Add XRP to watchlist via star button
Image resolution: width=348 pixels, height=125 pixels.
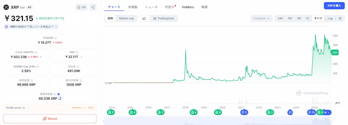click(x=81, y=7)
